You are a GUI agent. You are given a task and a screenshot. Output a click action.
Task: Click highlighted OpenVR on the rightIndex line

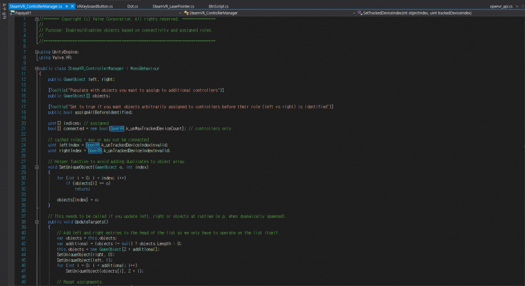tap(95, 150)
